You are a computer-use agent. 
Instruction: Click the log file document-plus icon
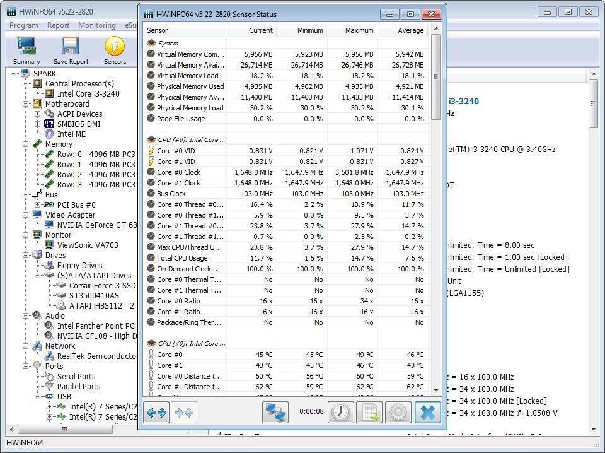click(x=369, y=412)
